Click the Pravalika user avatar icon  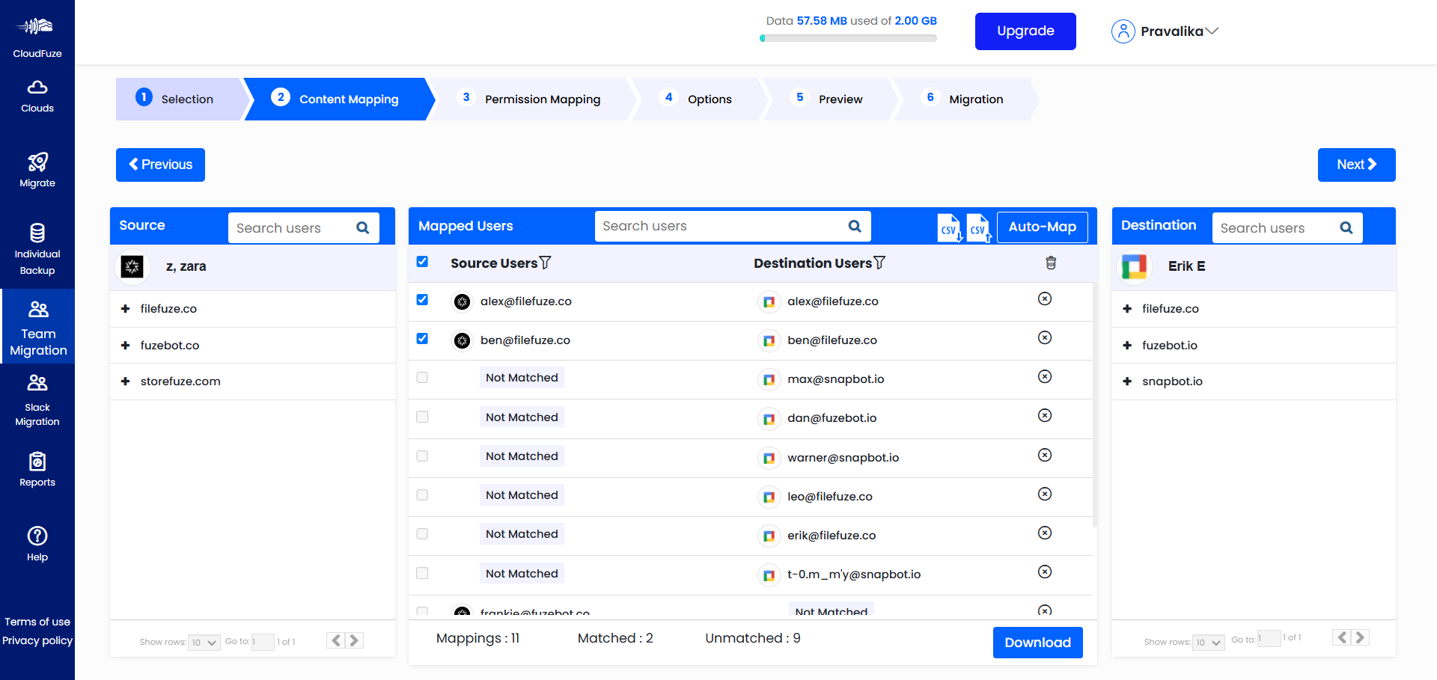tap(1123, 31)
